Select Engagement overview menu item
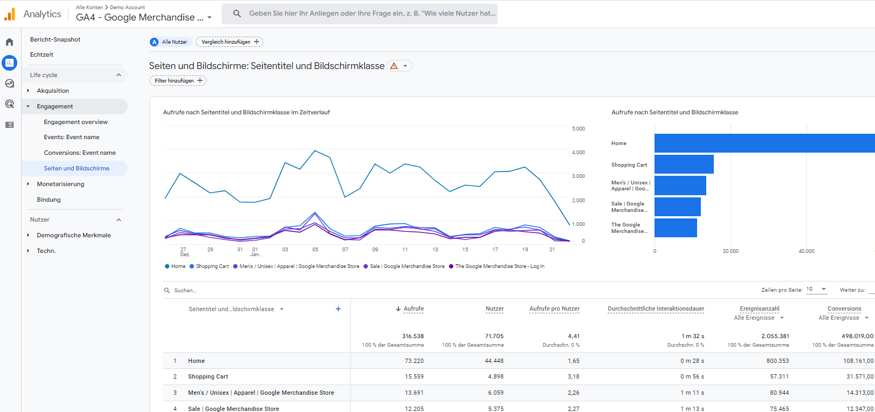The height and width of the screenshot is (412, 875). tap(75, 122)
